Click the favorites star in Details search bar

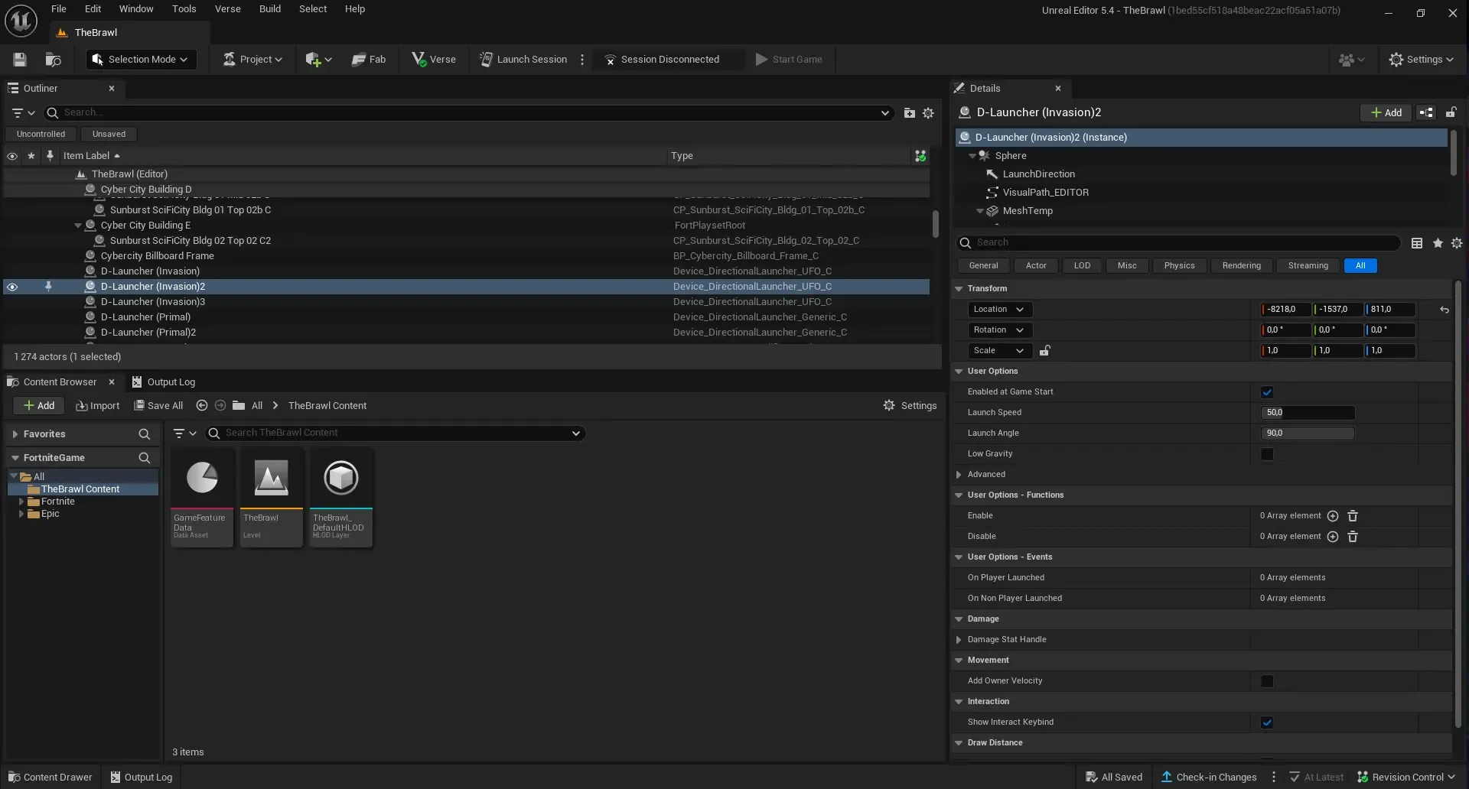1438,243
